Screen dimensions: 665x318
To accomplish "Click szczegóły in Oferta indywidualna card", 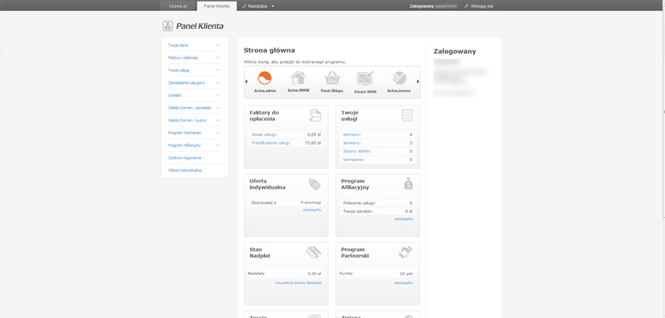I will pos(312,210).
